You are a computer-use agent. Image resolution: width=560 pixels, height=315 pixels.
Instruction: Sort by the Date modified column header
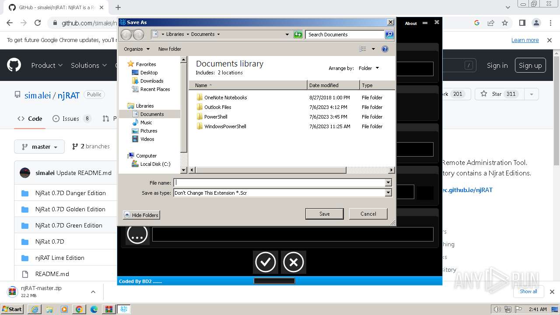coord(333,85)
